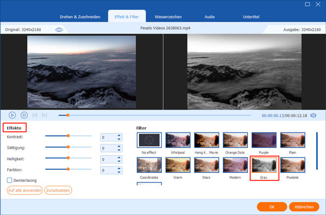Enable the Deinterlacing checkbox
Screen dimensions: 326x215
coord(9,180)
